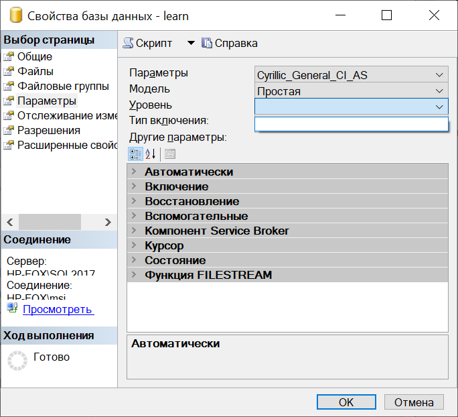Click the database icon in title bar
The height and width of the screenshot is (417, 458).
point(16,15)
